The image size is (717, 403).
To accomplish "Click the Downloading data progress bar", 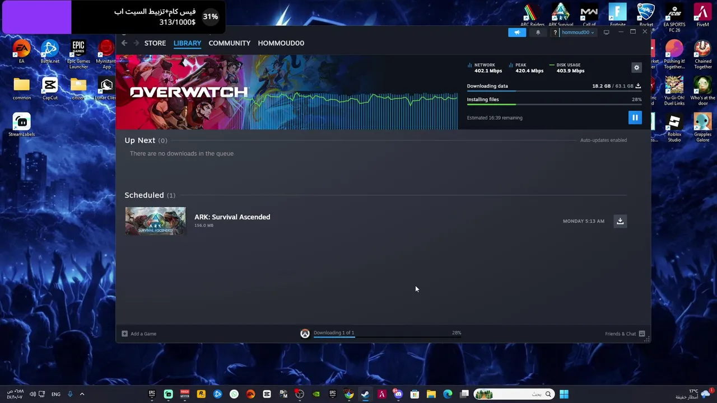I will (x=554, y=91).
